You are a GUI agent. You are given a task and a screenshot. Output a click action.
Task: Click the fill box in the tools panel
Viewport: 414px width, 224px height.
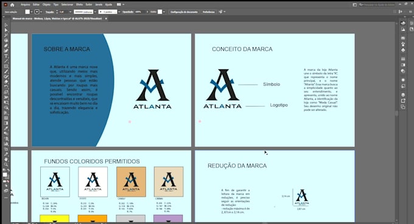[5, 175]
